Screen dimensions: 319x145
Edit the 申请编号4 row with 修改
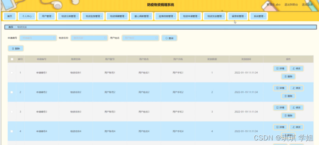pyautogui.click(x=297, y=127)
